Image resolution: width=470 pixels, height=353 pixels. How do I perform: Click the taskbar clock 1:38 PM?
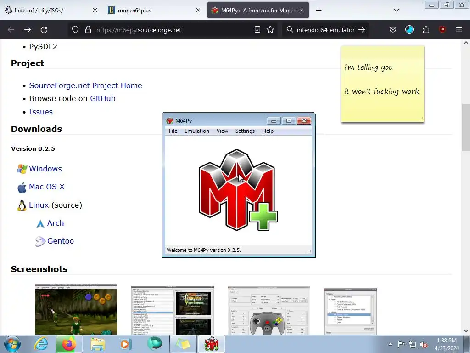click(447, 341)
